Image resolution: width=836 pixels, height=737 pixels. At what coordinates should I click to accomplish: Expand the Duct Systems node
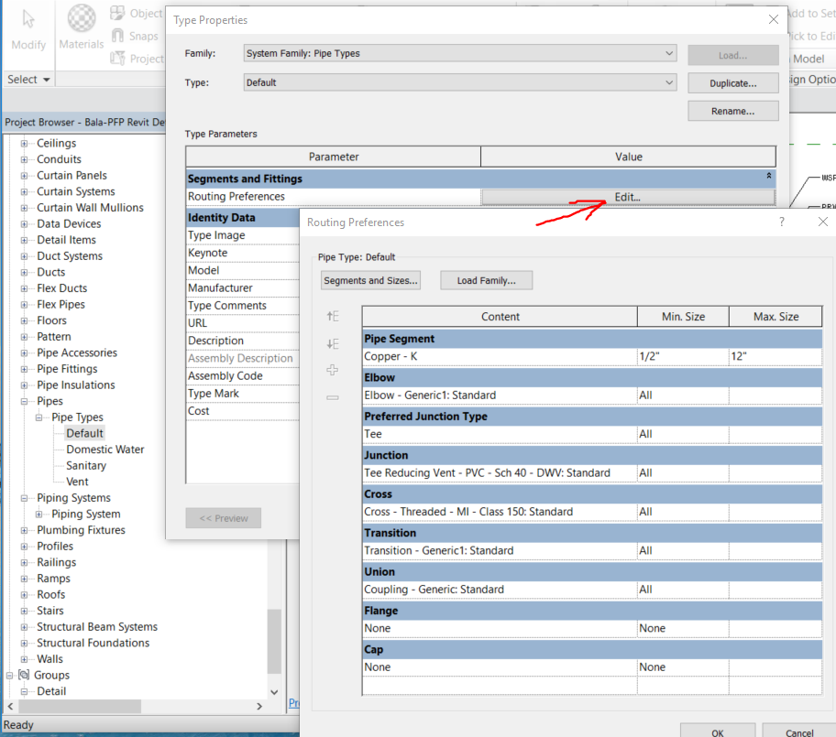pos(24,256)
